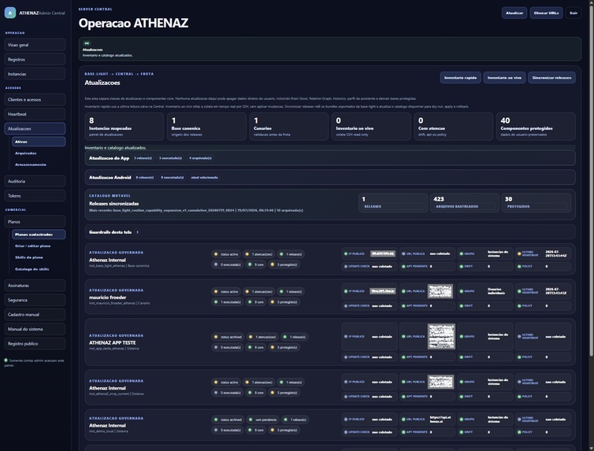Screen dimensions: 594x451
Task: Click Sincronizar releases button
Action: pos(551,78)
